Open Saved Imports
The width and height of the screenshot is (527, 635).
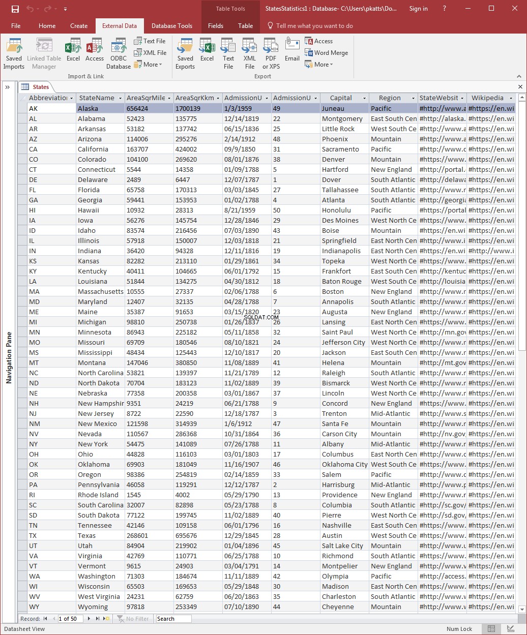click(x=14, y=53)
